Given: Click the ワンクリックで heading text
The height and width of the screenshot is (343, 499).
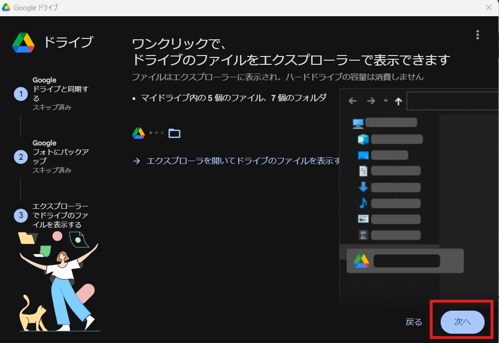Looking at the screenshot, I should 179,44.
